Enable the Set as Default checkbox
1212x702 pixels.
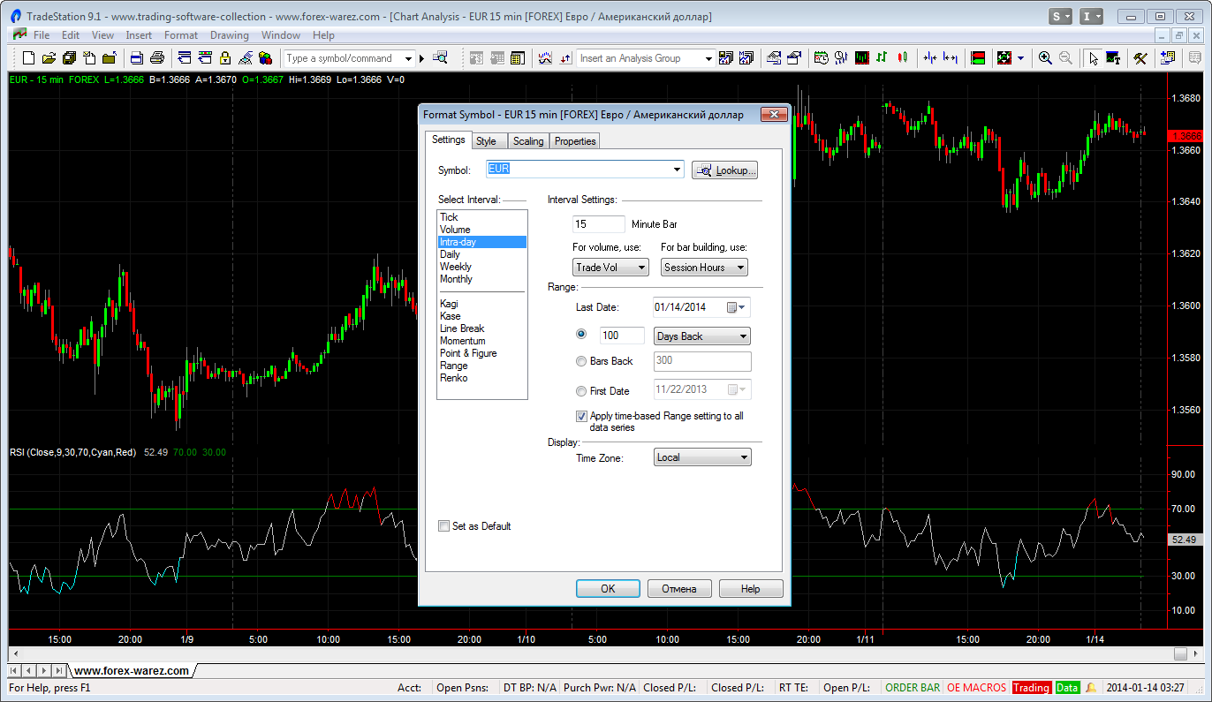444,526
